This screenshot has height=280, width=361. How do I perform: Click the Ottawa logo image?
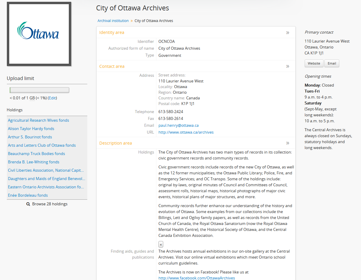pos(39,34)
